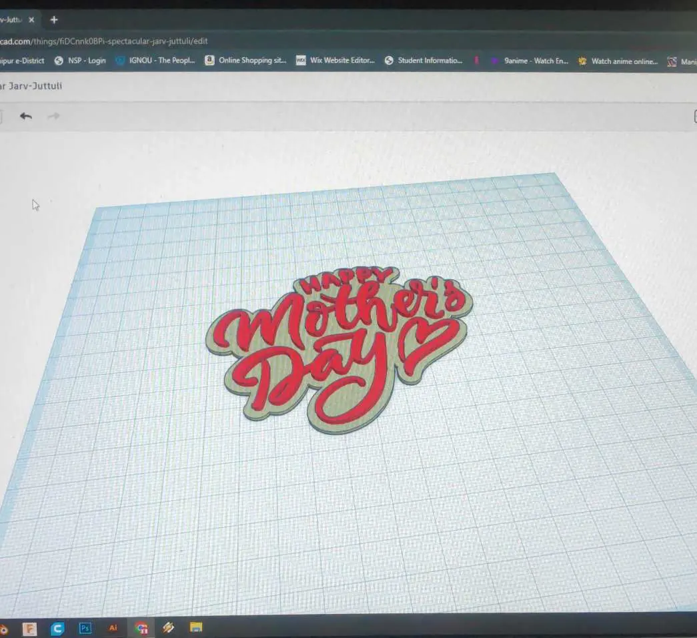The height and width of the screenshot is (638, 697).
Task: Click the Jarv-Juttuli design name field
Action: (31, 86)
